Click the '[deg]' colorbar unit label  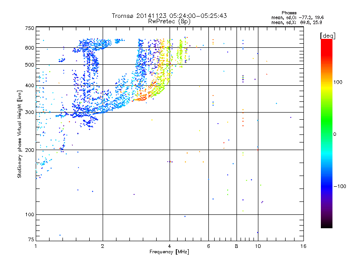328,36
